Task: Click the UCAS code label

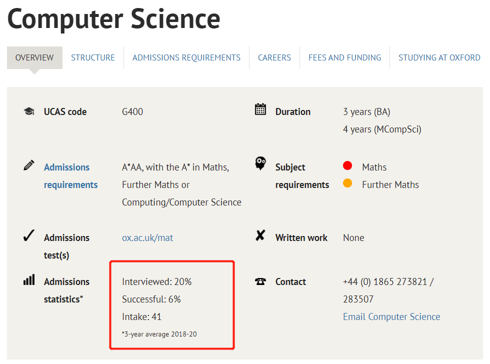Action: click(x=65, y=112)
